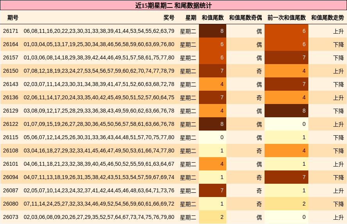This screenshot has width=347, height=224.
Task: Select issue number 26080
Action: point(11,204)
